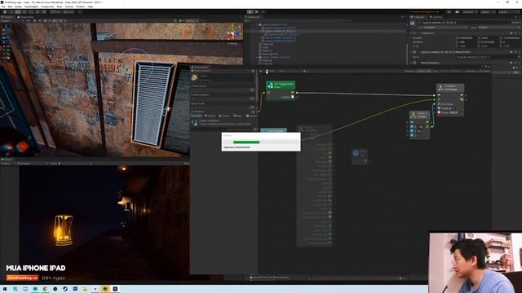522x293 pixels.
Task: Open the Account dropdown
Action: coord(470,12)
